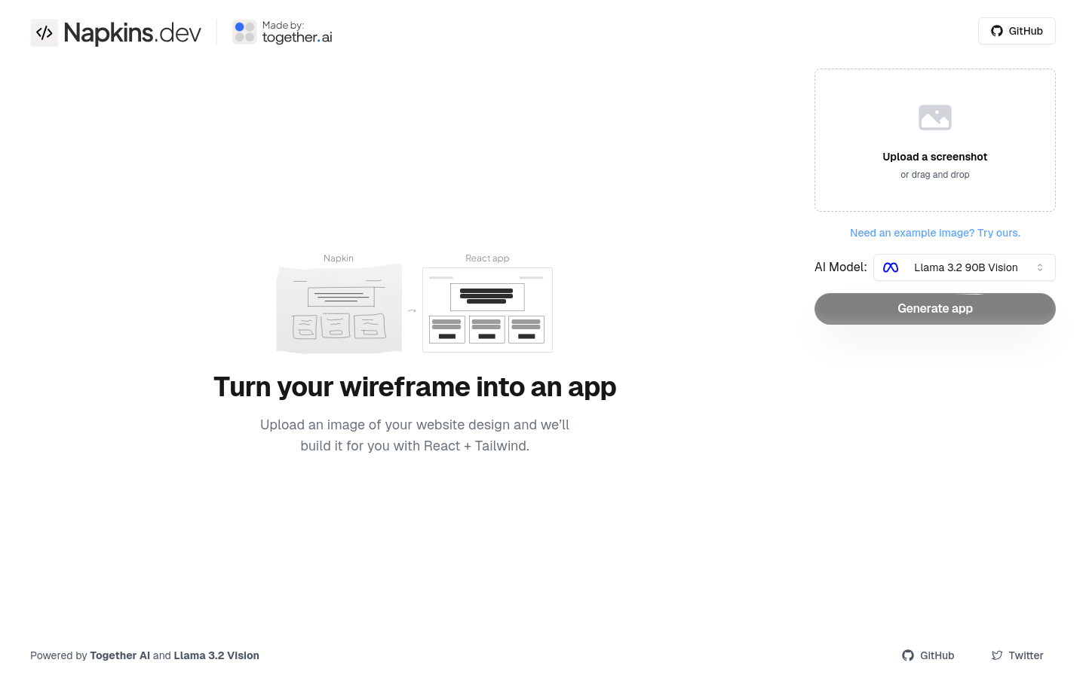Image resolution: width=1086 pixels, height=678 pixels.
Task: Click the Napkins.dev title text
Action: [x=133, y=32]
